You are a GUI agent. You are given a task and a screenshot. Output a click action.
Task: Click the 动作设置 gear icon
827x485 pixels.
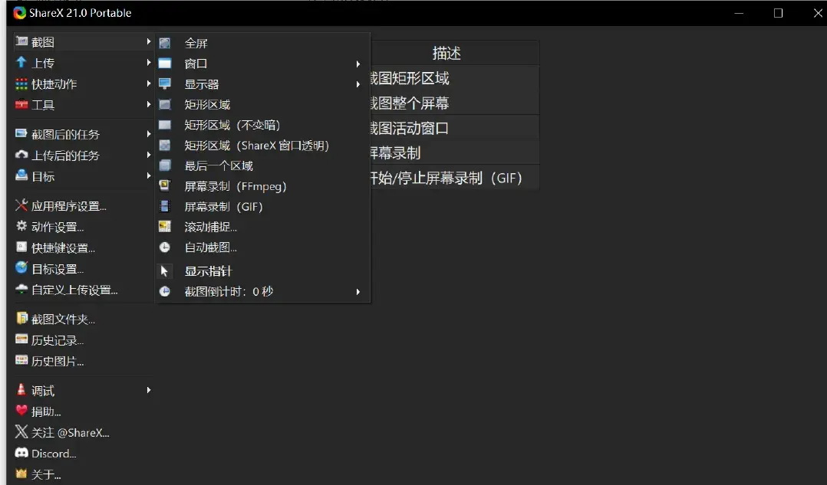[21, 226]
